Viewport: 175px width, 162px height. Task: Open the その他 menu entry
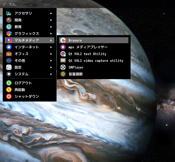(30, 60)
